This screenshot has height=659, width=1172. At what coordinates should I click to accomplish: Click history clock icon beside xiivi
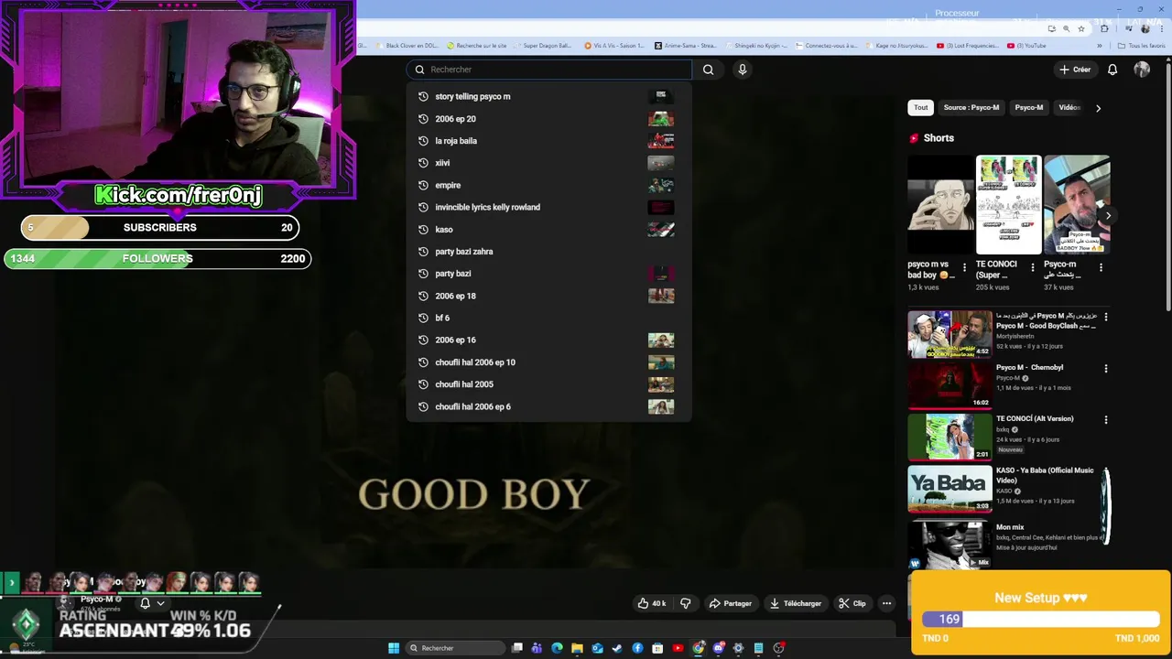(x=423, y=163)
